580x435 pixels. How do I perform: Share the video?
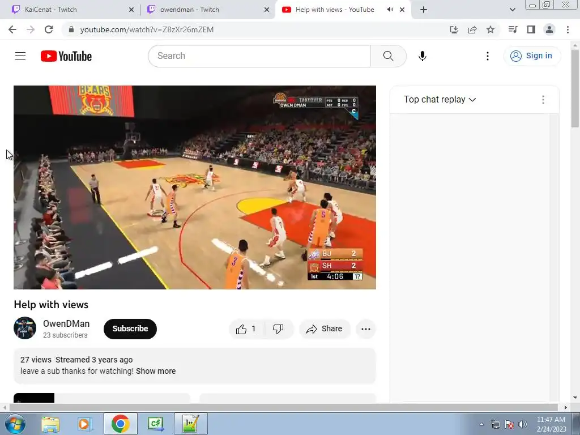tap(325, 329)
